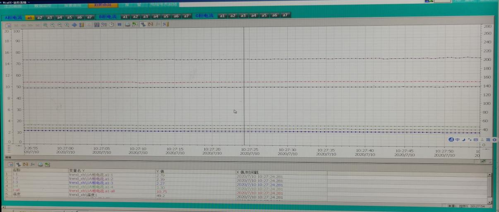
Task: Select a7 tab under C相电流
Action: coord(285,15)
